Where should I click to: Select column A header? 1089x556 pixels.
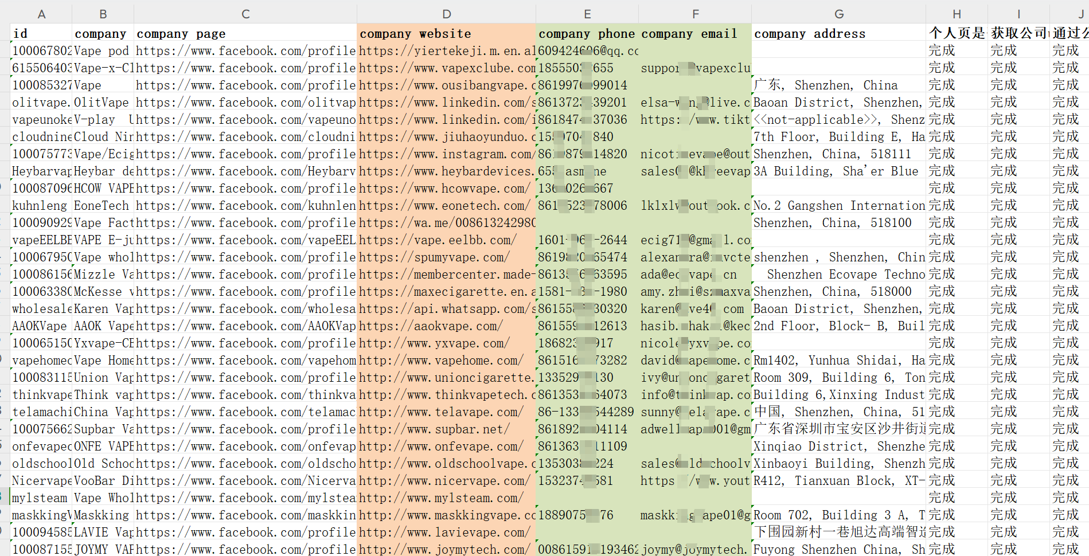pyautogui.click(x=41, y=14)
